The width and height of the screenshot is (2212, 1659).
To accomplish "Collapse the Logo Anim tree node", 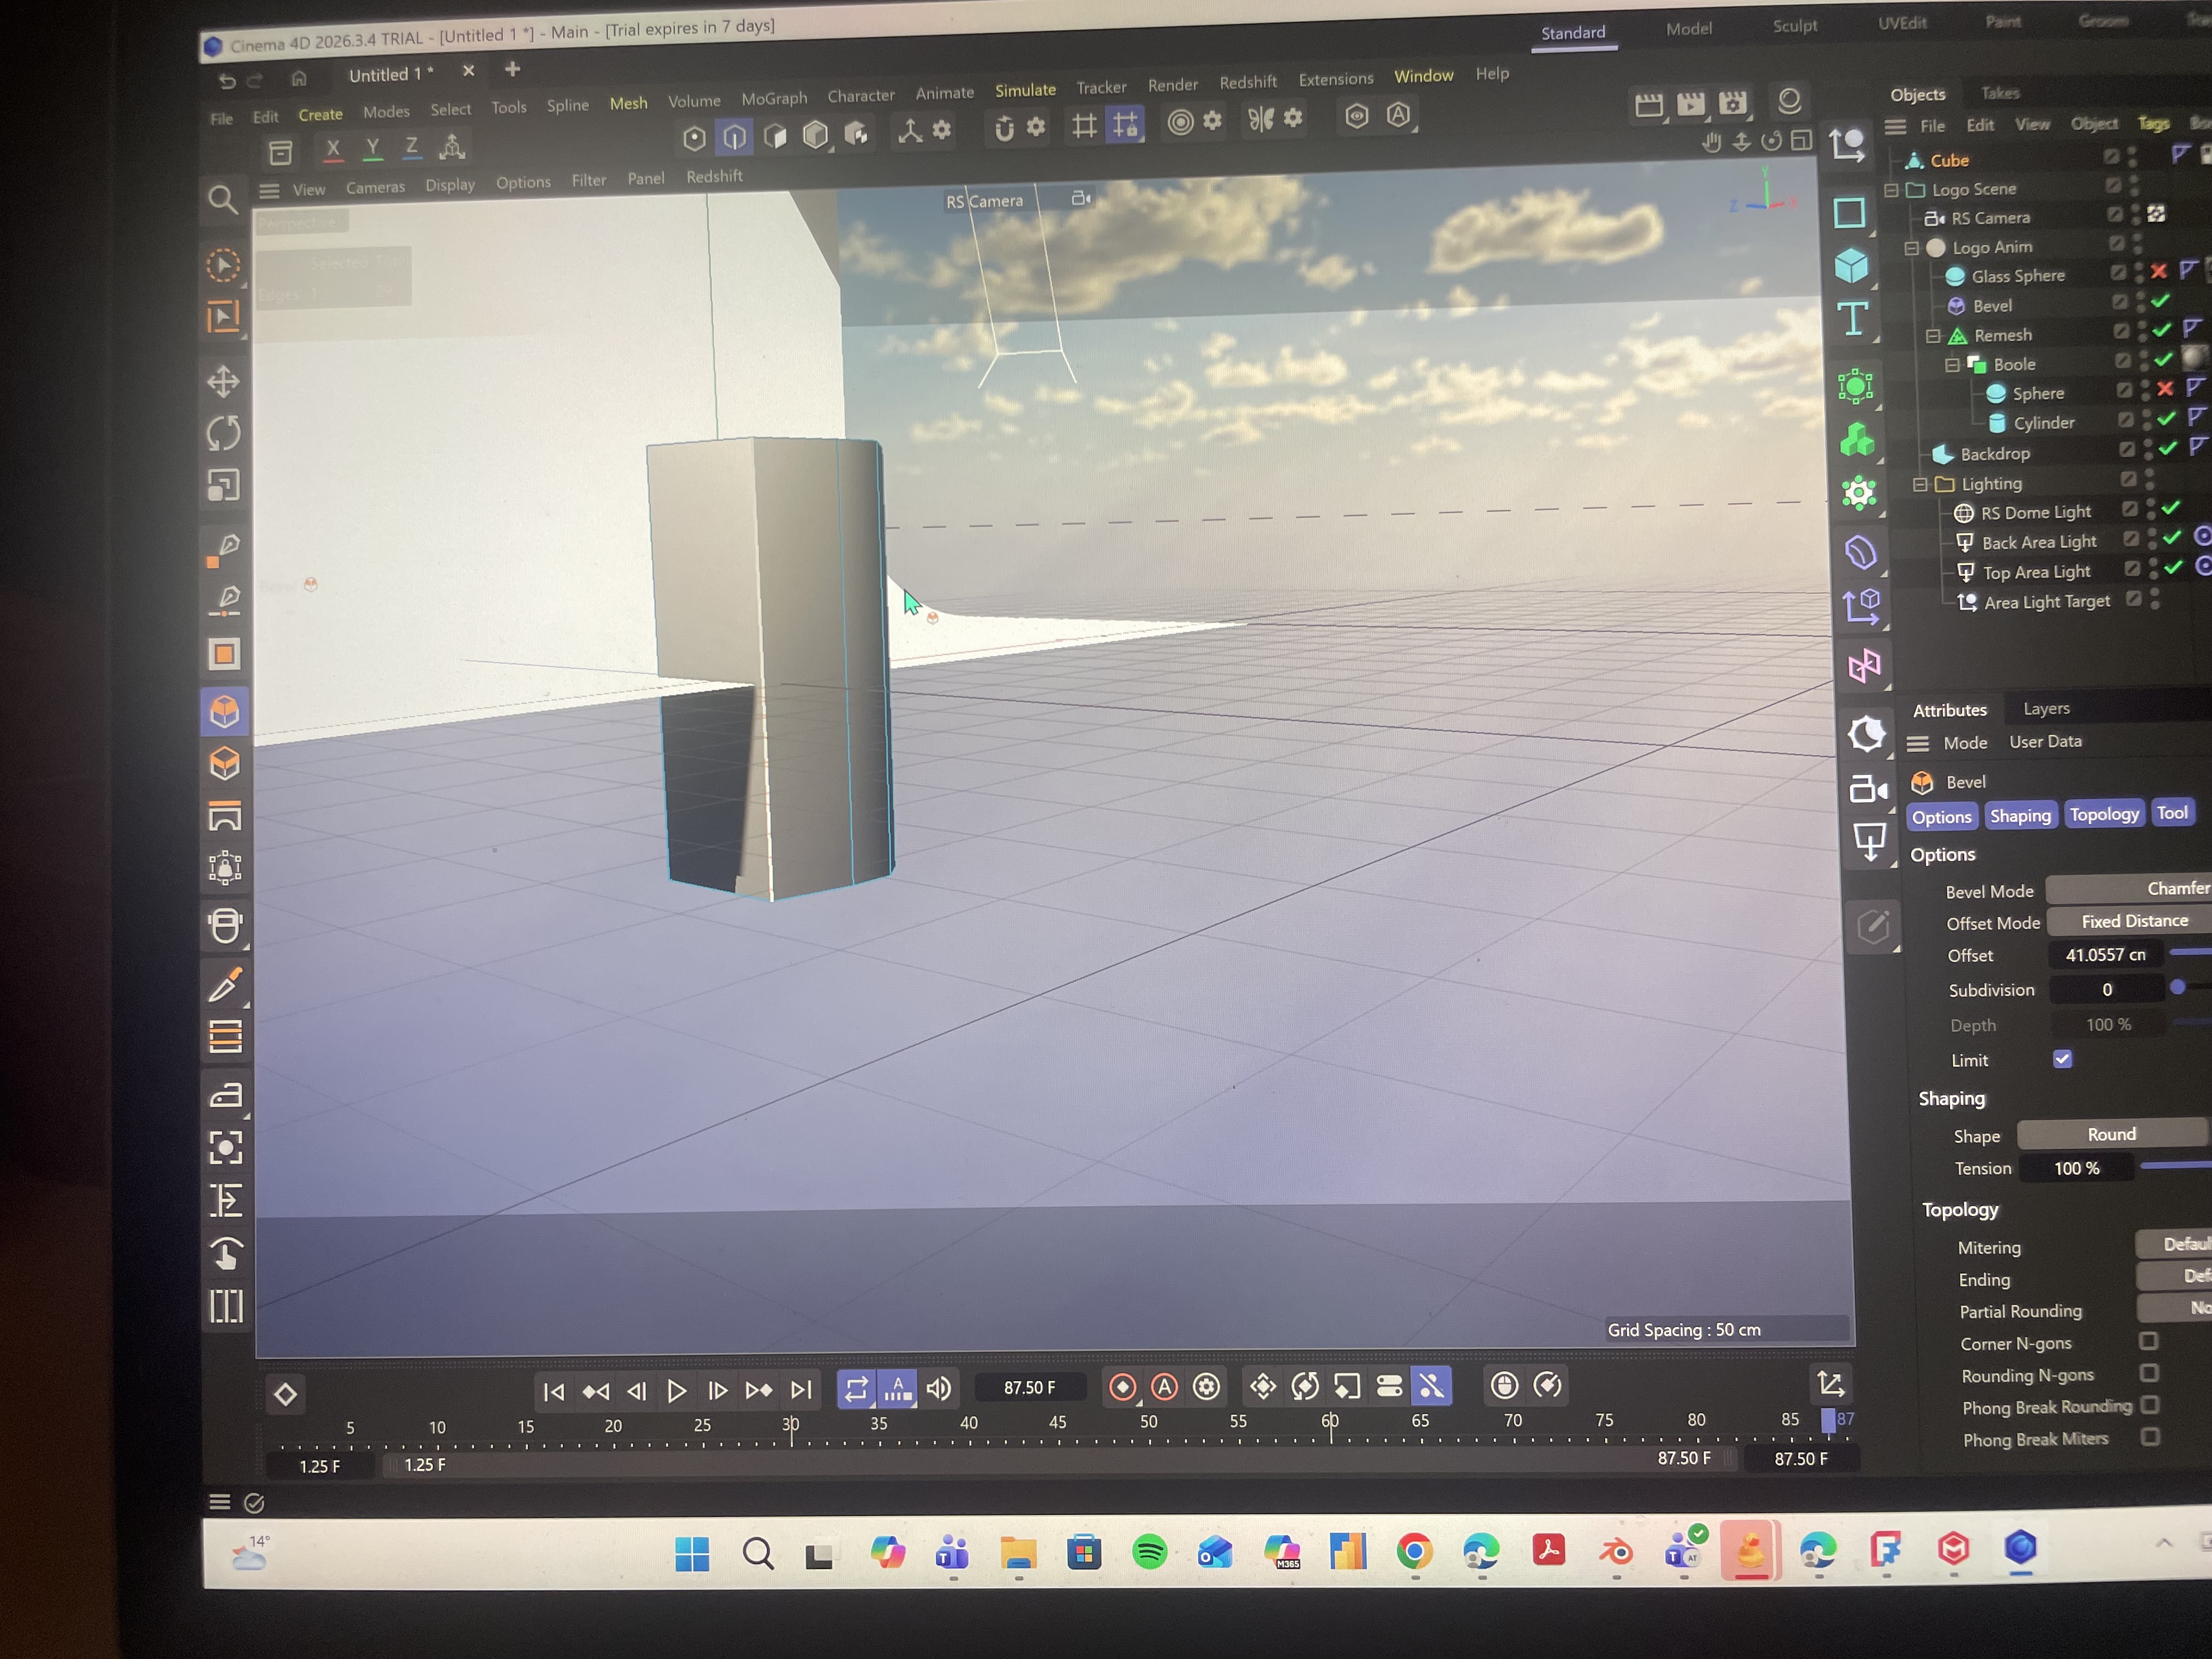I will click(x=1911, y=248).
